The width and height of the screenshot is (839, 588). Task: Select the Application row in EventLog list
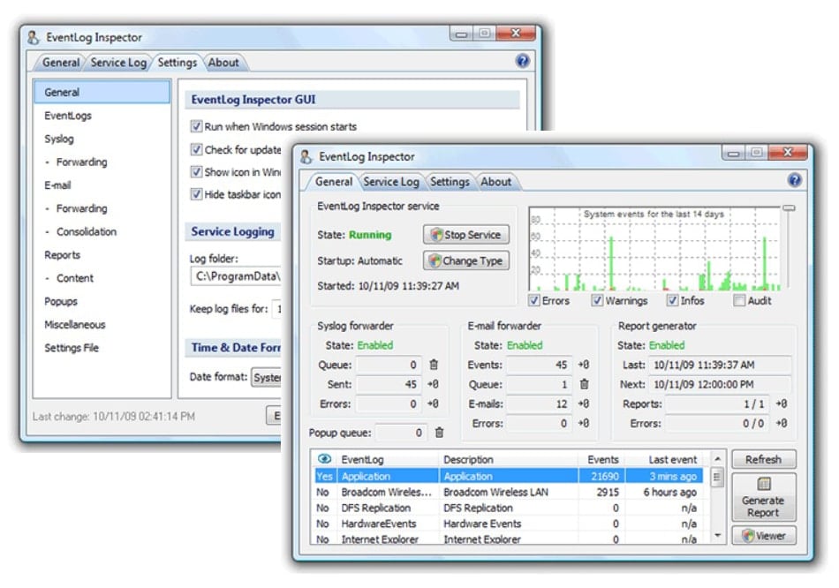point(509,476)
